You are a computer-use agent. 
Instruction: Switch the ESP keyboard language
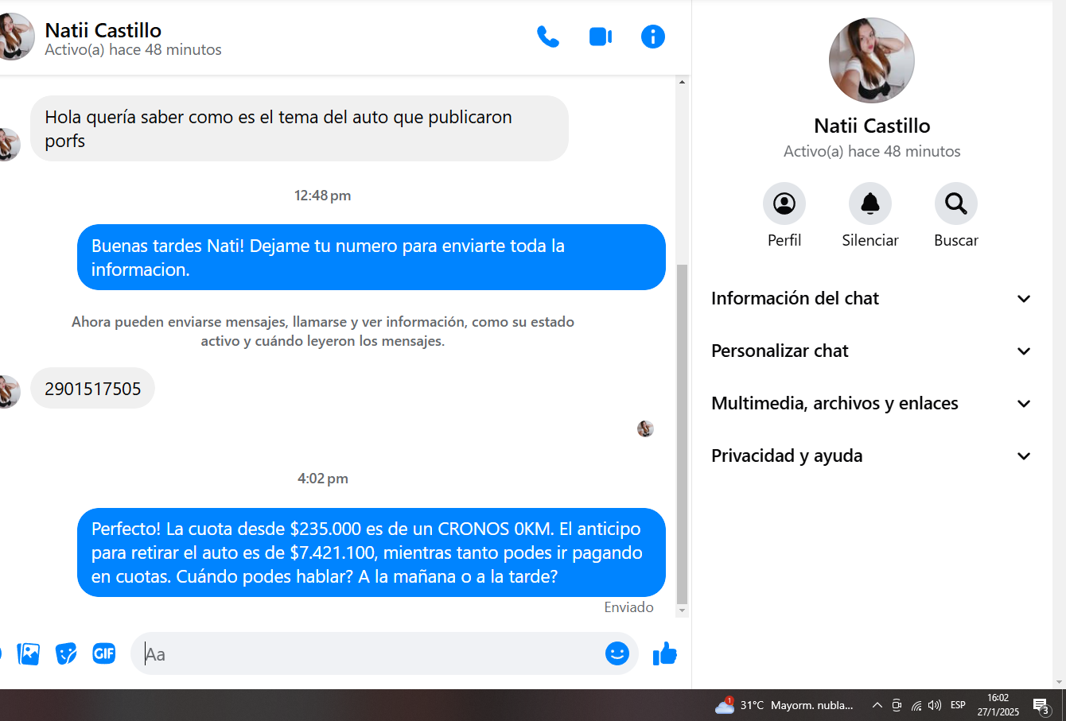[958, 705]
